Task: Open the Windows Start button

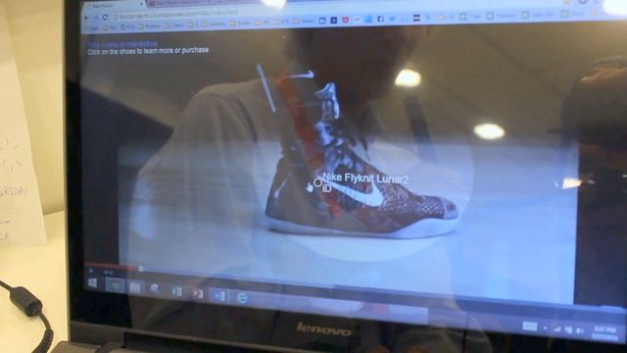Action: (x=92, y=283)
